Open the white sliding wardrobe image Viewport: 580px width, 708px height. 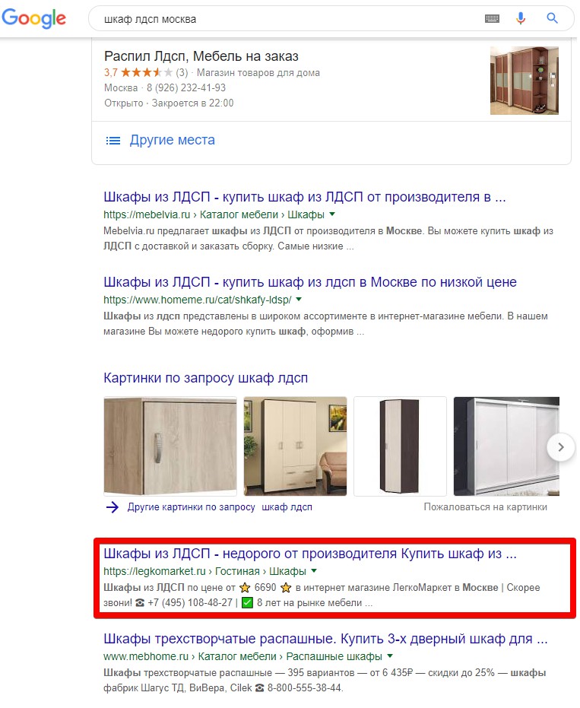tap(506, 446)
